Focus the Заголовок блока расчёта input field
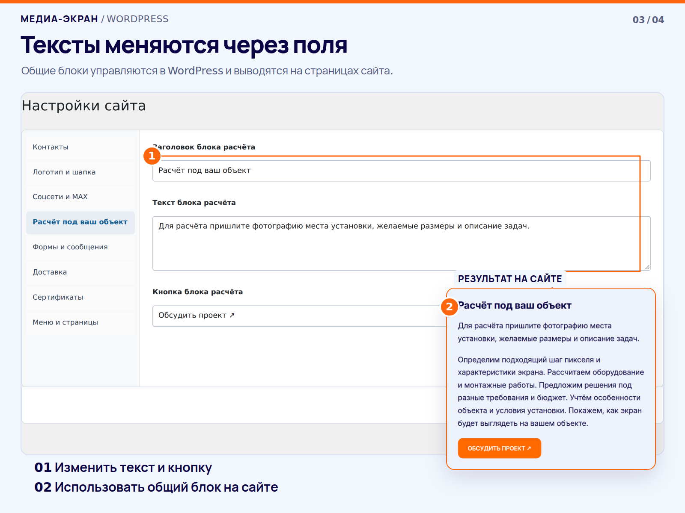This screenshot has height=513, width=685. point(402,171)
